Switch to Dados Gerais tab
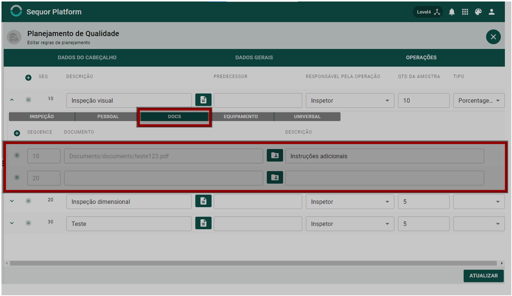Image resolution: width=512 pixels, height=296 pixels. point(254,57)
